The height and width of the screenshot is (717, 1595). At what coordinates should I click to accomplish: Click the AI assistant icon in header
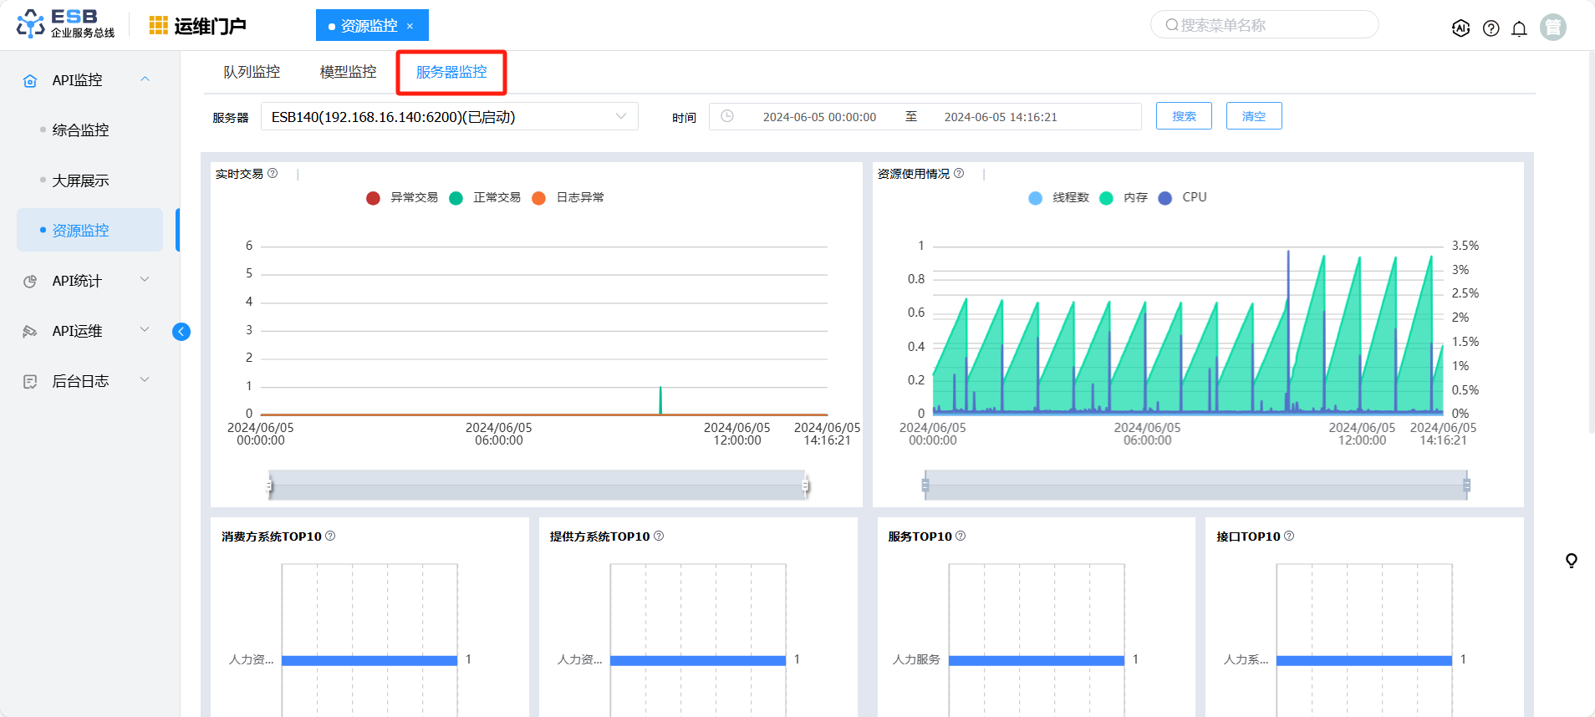click(x=1460, y=28)
